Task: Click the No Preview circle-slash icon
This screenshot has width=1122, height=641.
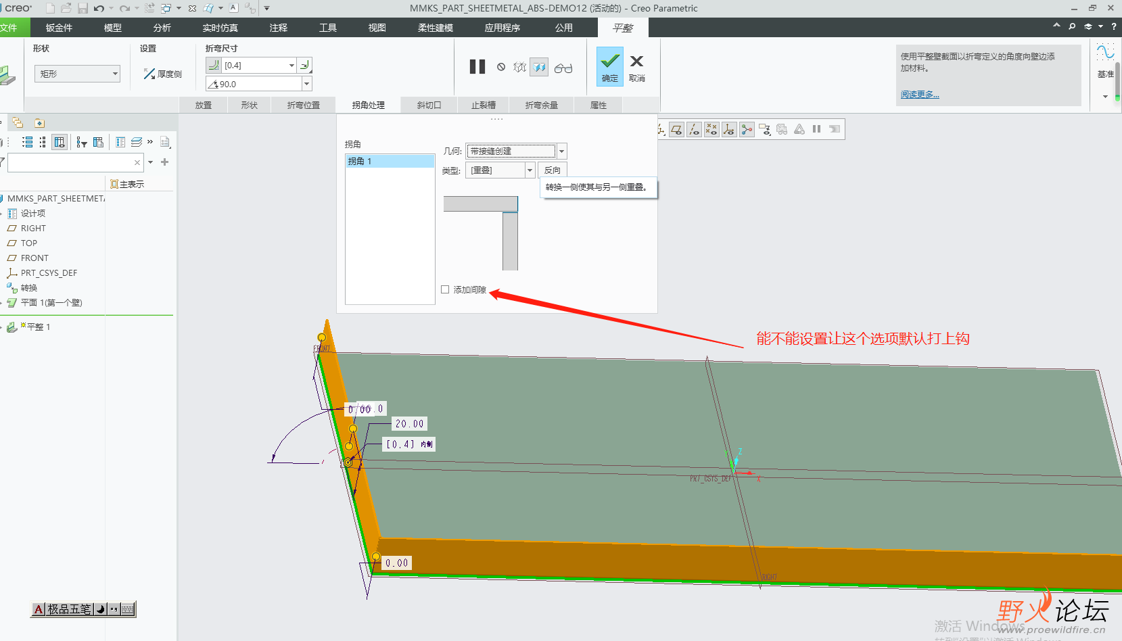Action: click(501, 67)
